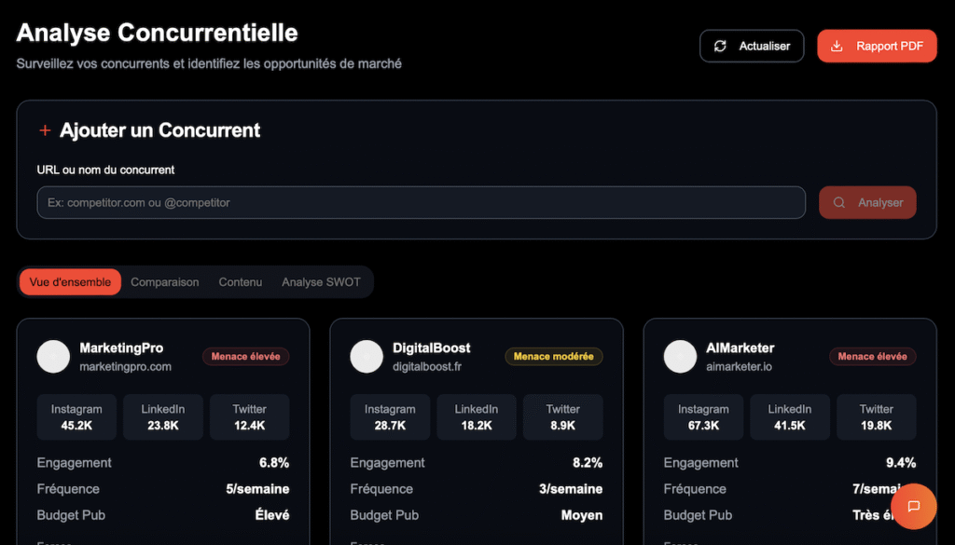Select AIMarketer's LinkedIn 41.5K stat tile
The image size is (955, 545).
(x=790, y=417)
